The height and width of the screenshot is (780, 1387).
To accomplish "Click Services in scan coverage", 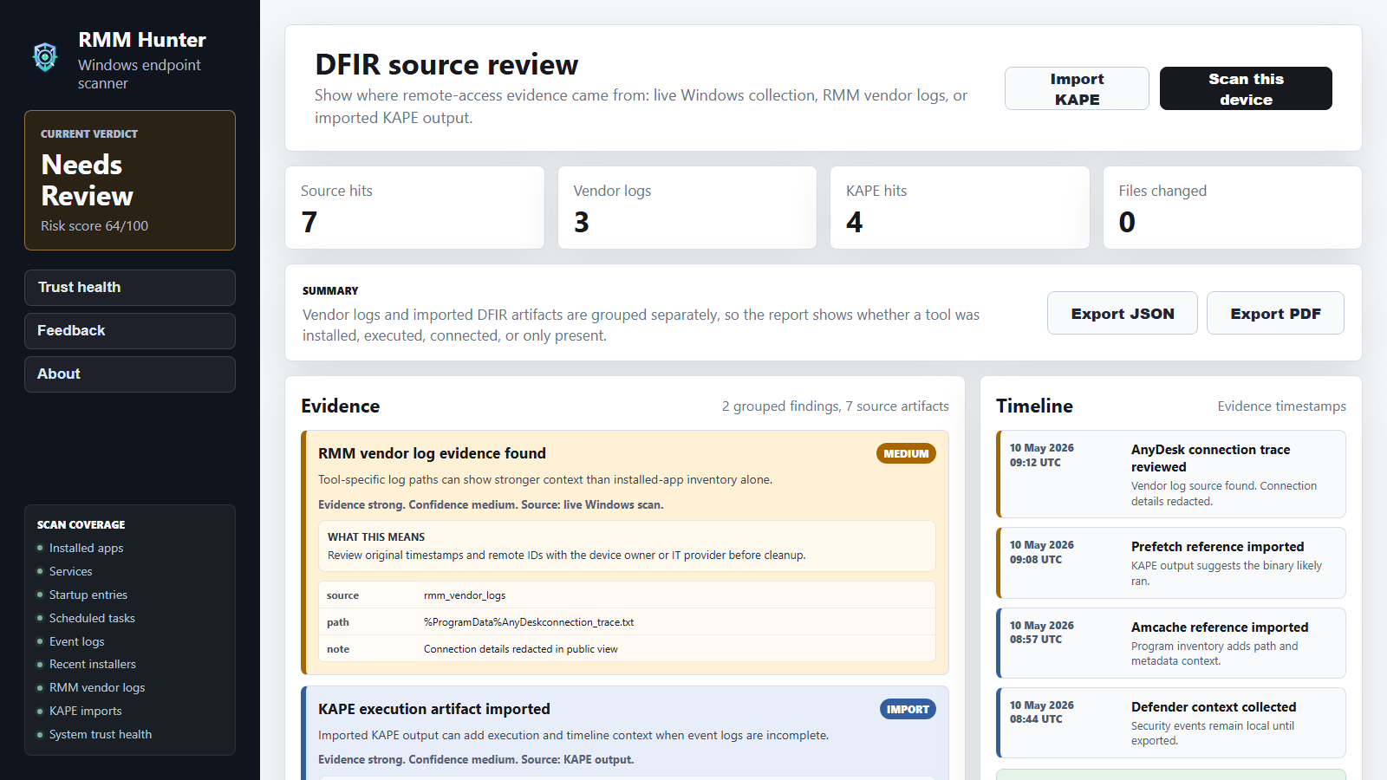I will tap(70, 571).
